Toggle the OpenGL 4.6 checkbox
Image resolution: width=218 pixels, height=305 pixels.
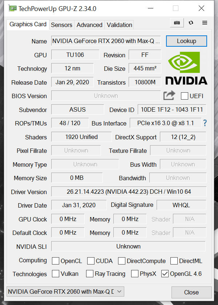[165, 274]
